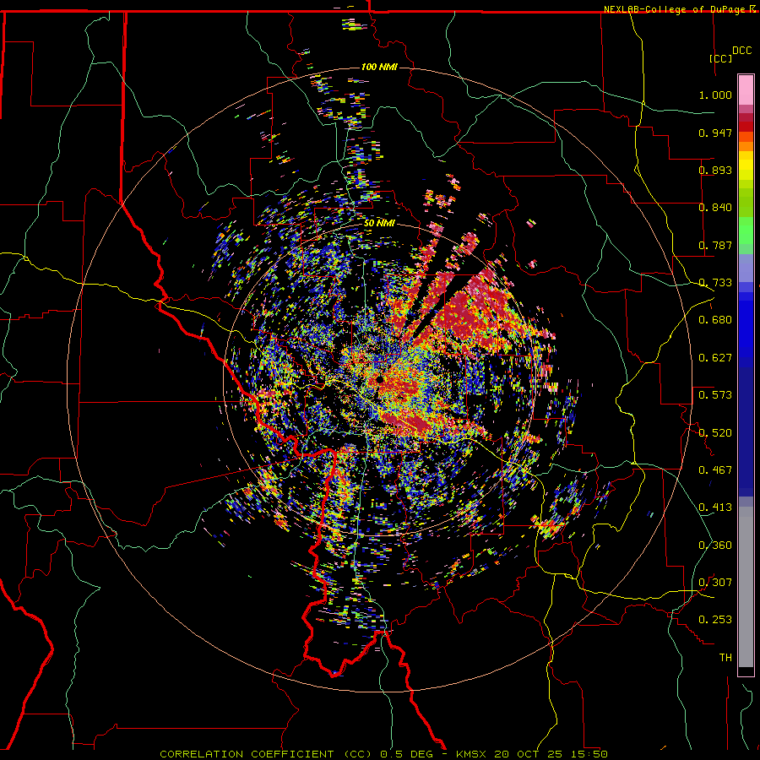Pick the pink band atop the legend

(x=746, y=90)
